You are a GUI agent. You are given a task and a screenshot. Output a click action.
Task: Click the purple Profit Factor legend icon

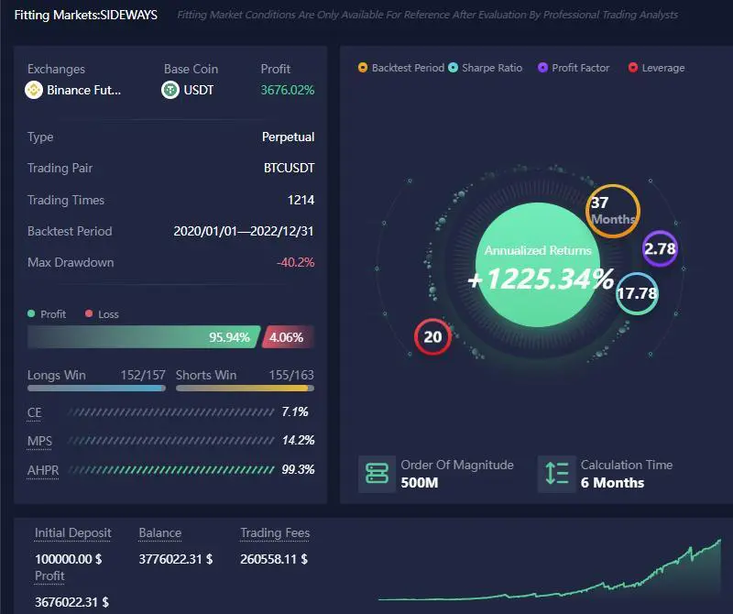542,68
